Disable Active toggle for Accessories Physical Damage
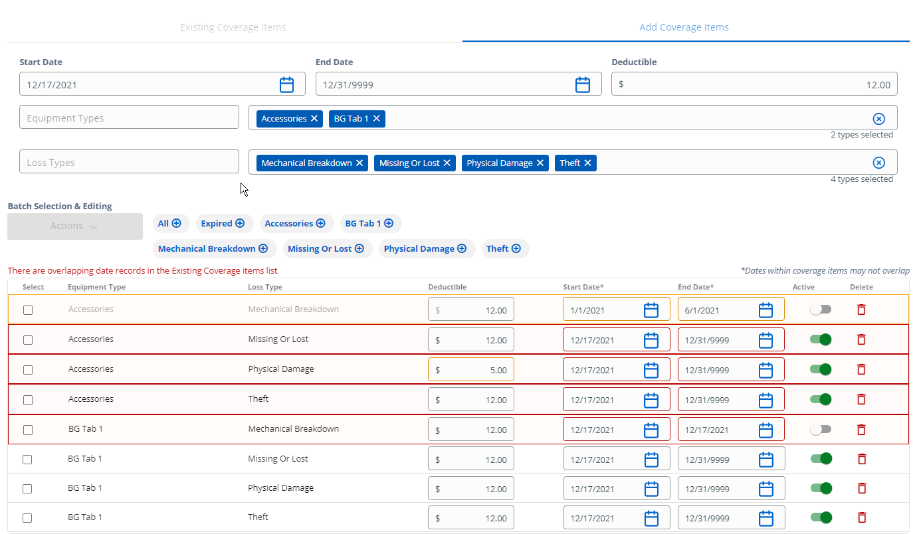 (821, 369)
